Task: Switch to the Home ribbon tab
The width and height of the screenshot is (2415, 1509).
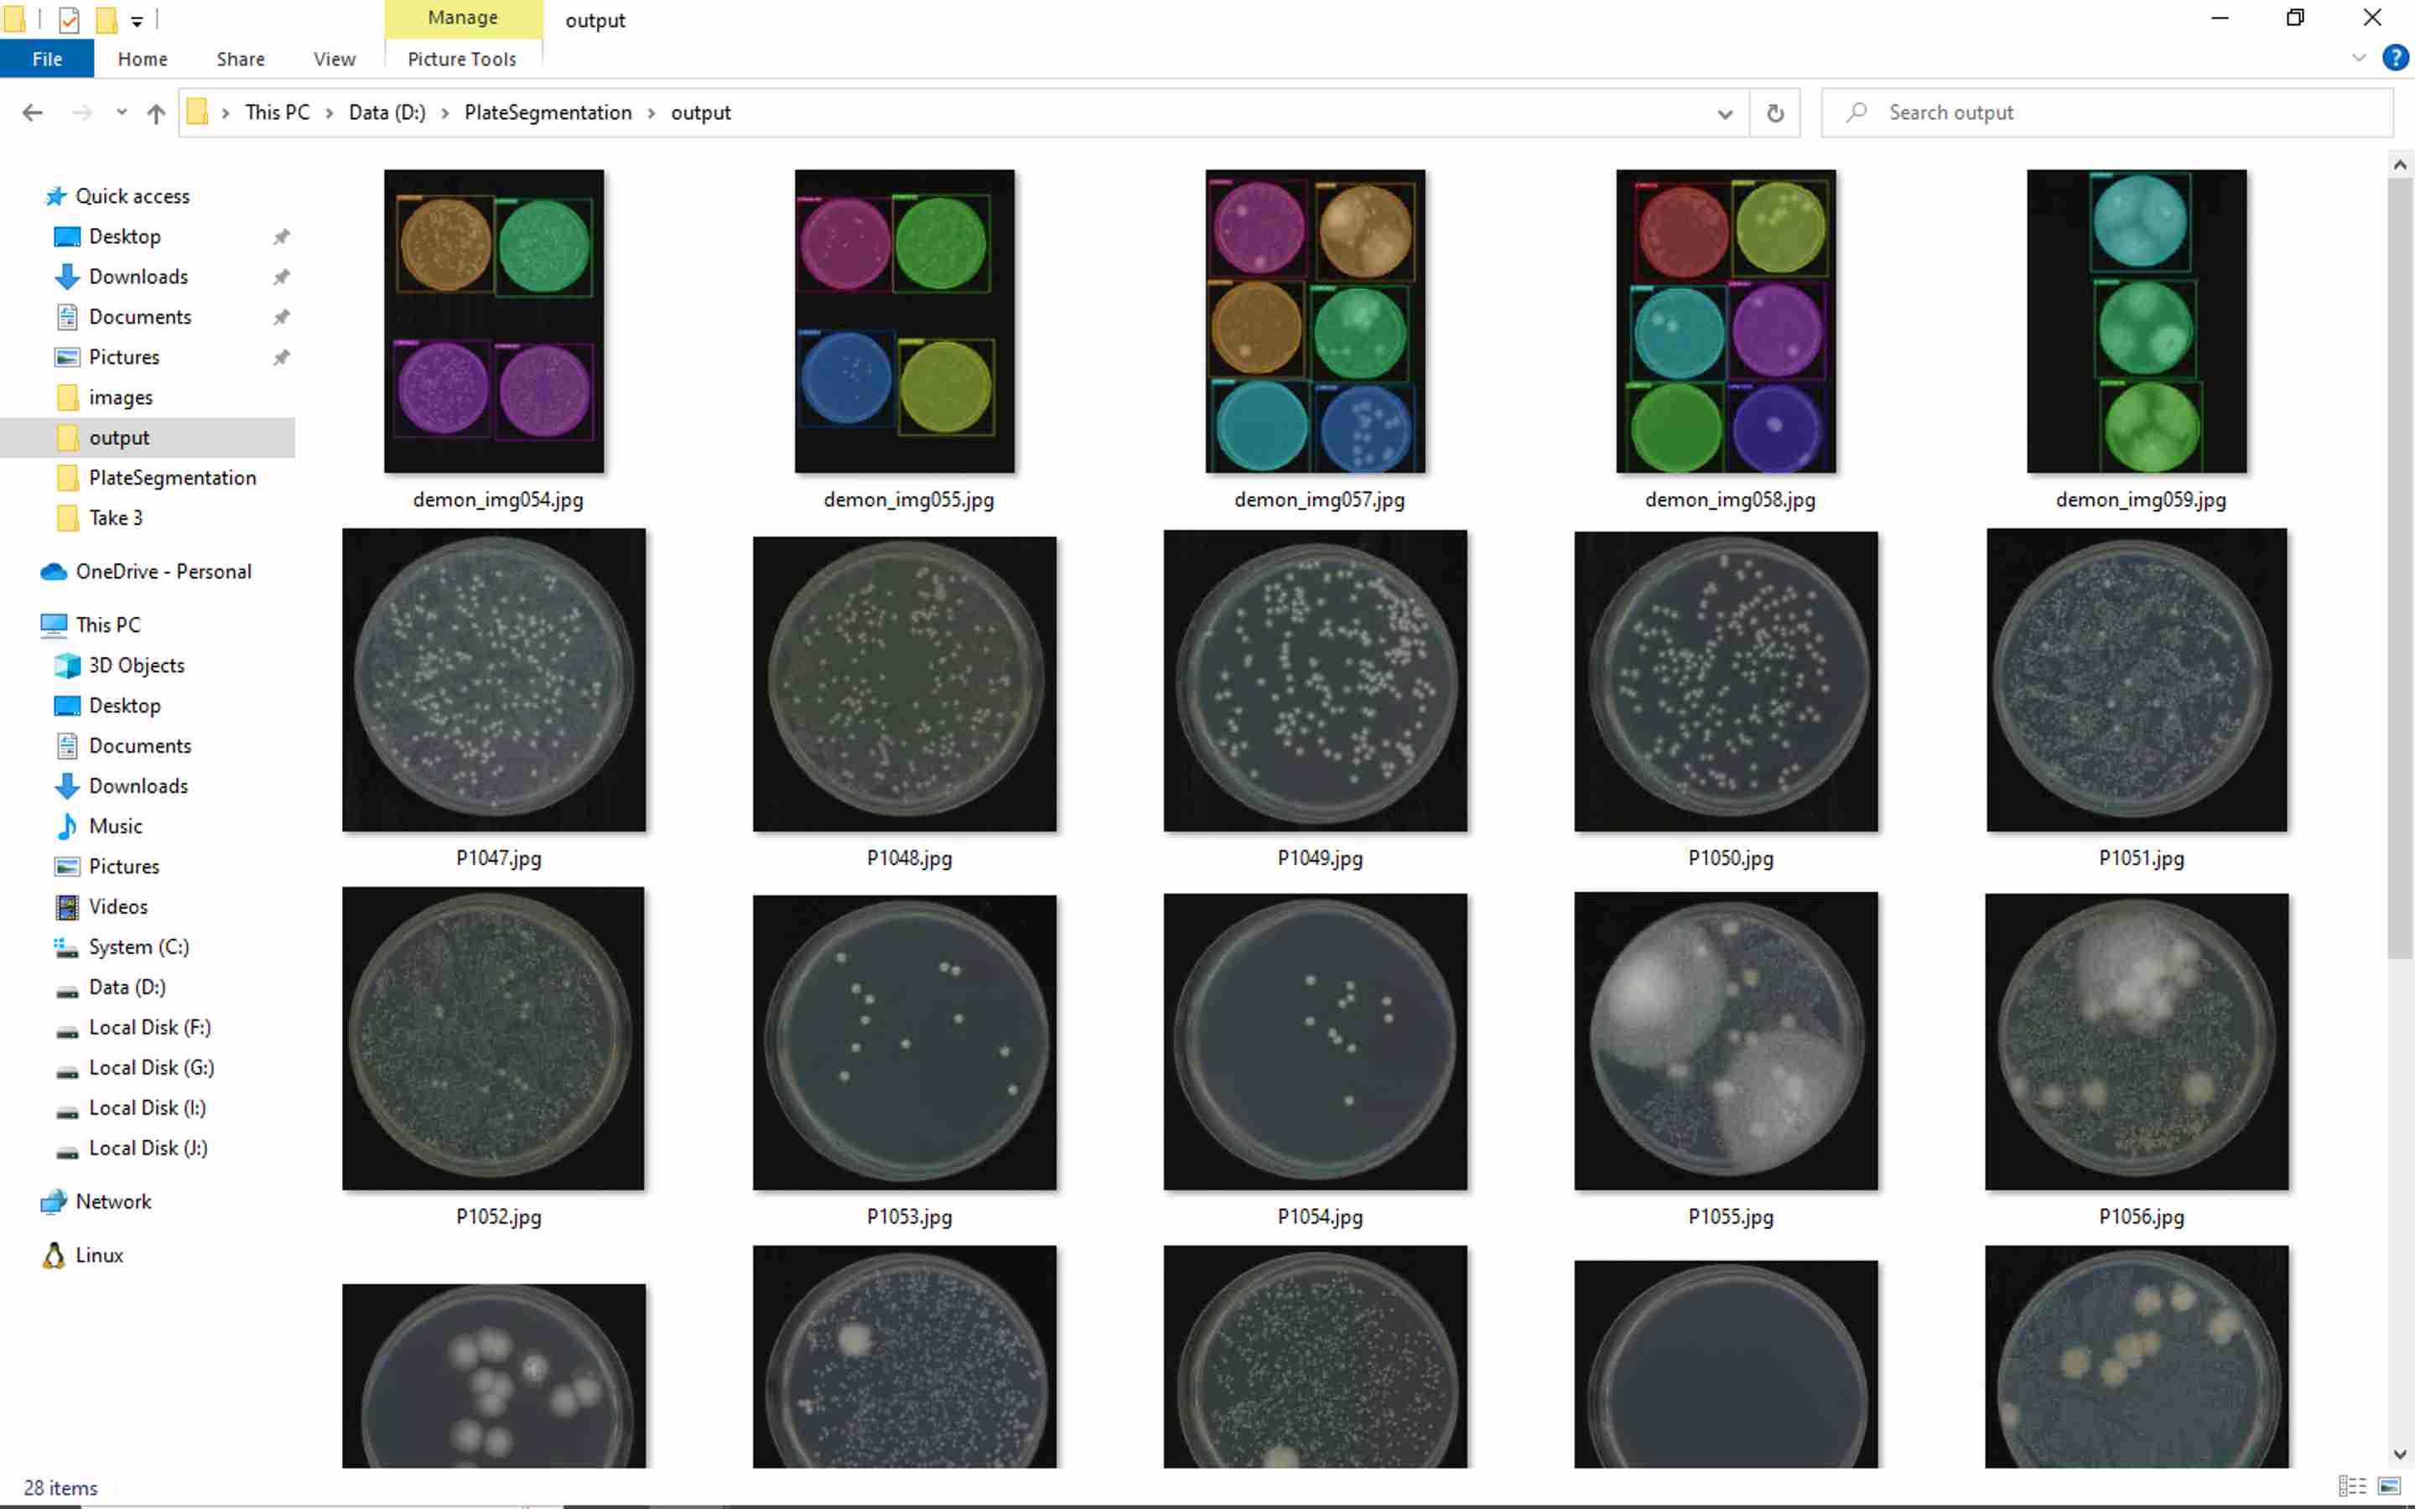Action: coord(143,59)
